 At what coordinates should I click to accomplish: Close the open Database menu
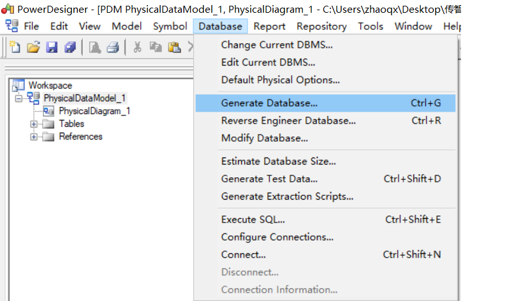pyautogui.click(x=220, y=26)
